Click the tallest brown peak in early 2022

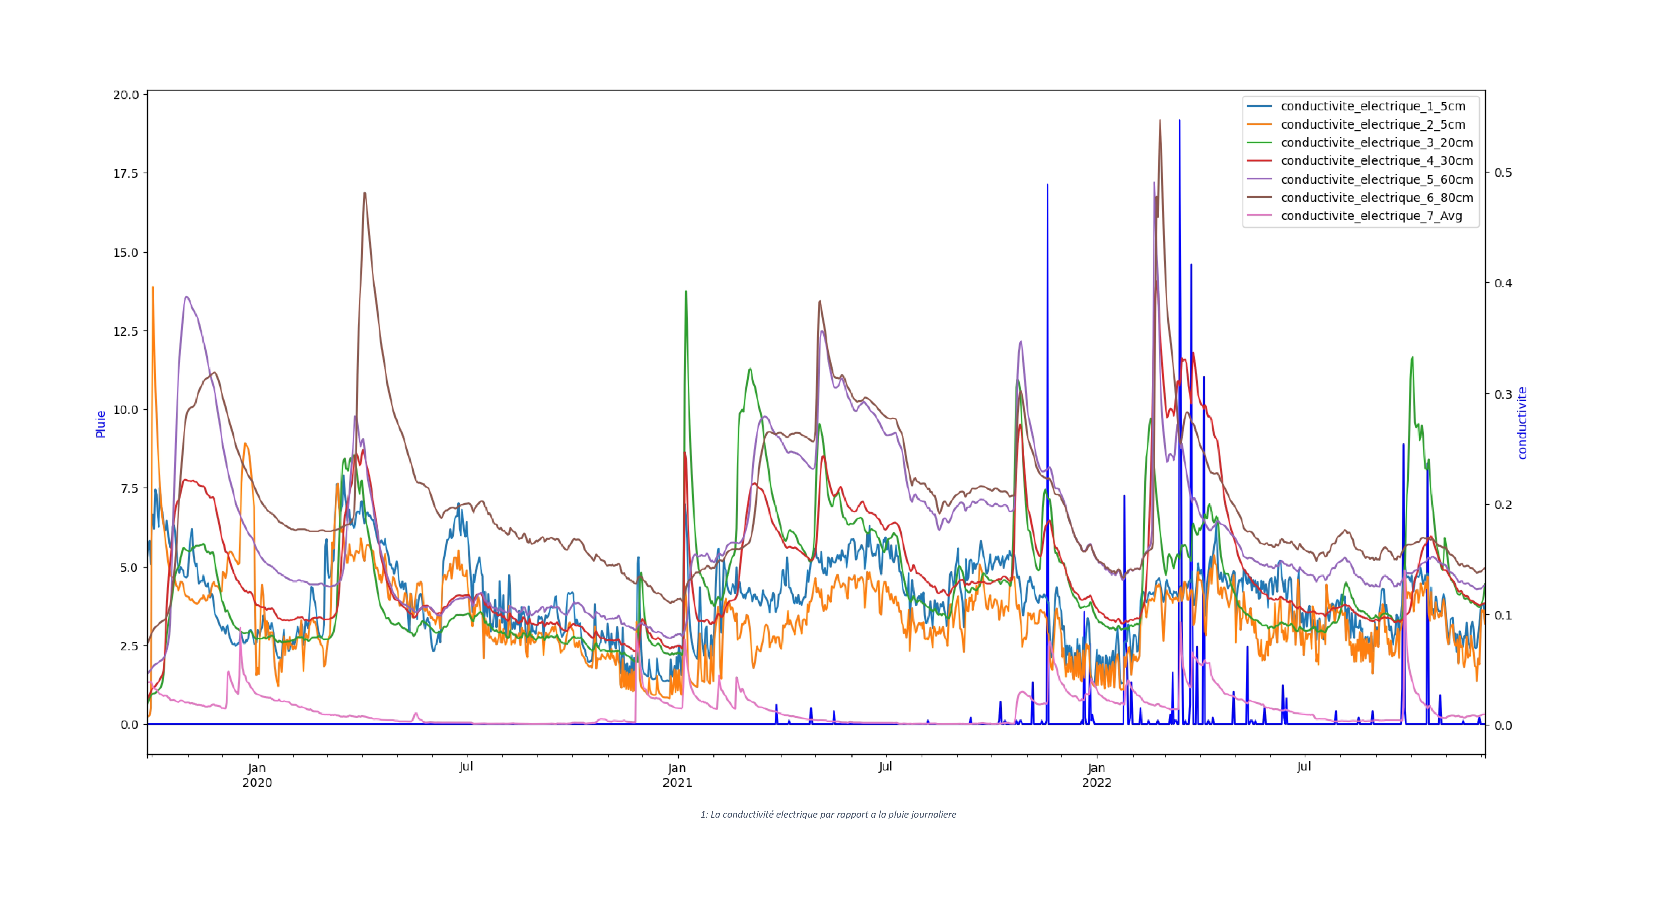1160,121
